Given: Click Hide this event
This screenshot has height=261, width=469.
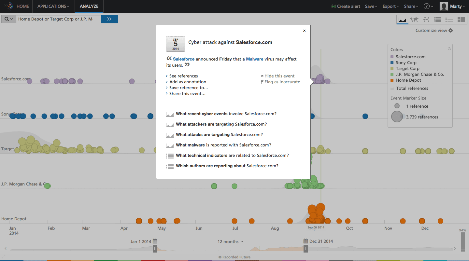Looking at the screenshot, I should (x=279, y=76).
